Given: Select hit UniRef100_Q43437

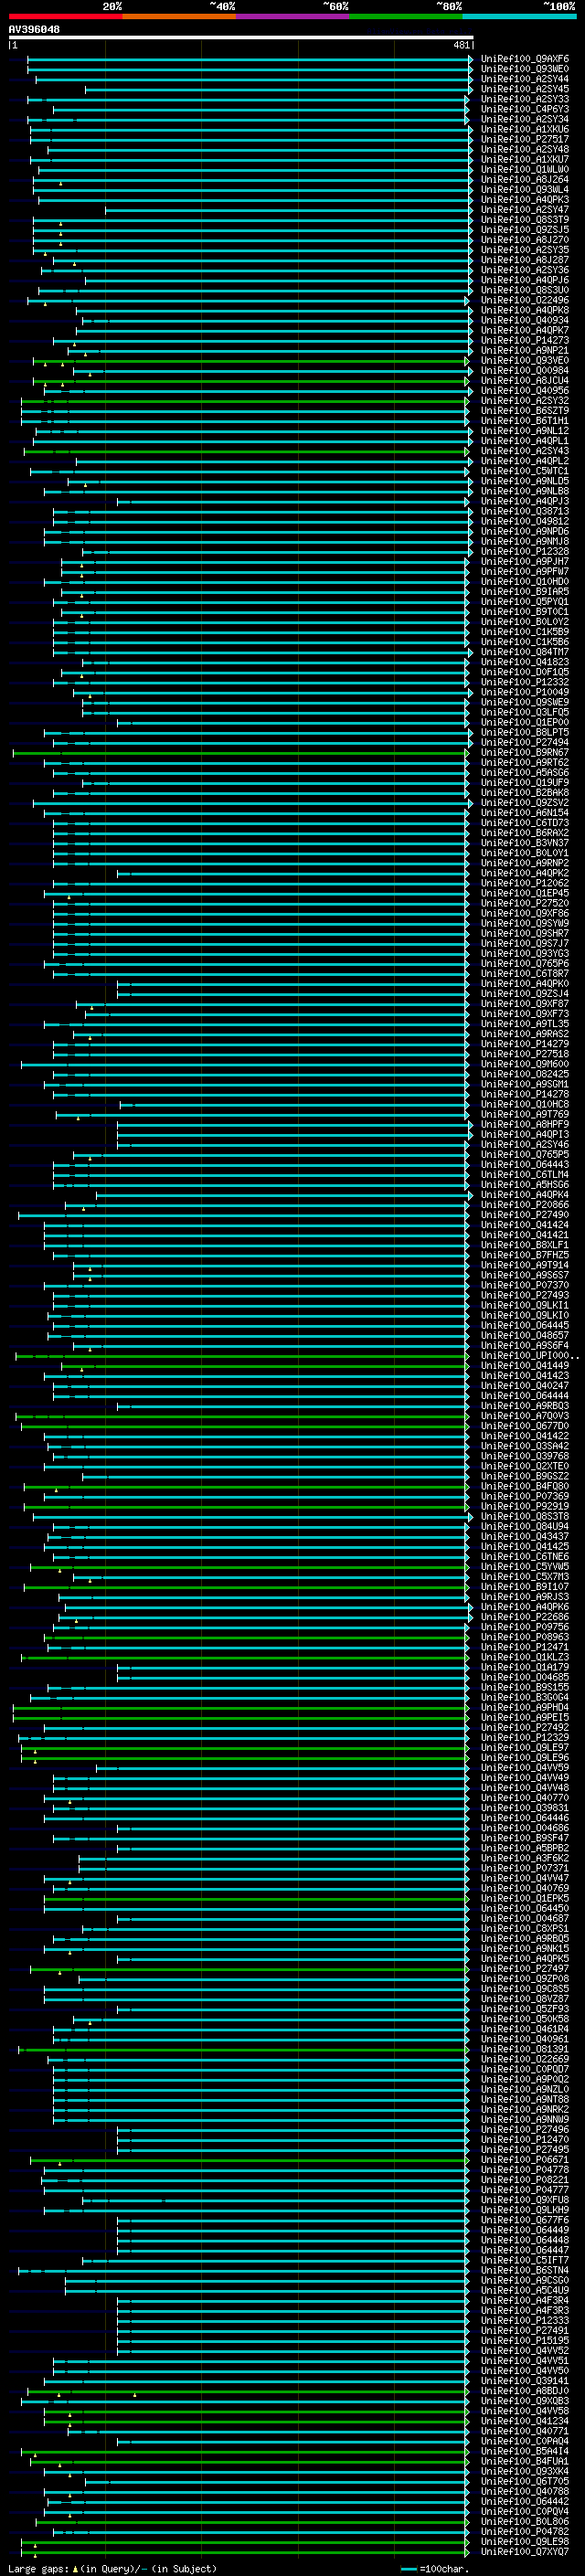Looking at the screenshot, I should coord(525,1537).
